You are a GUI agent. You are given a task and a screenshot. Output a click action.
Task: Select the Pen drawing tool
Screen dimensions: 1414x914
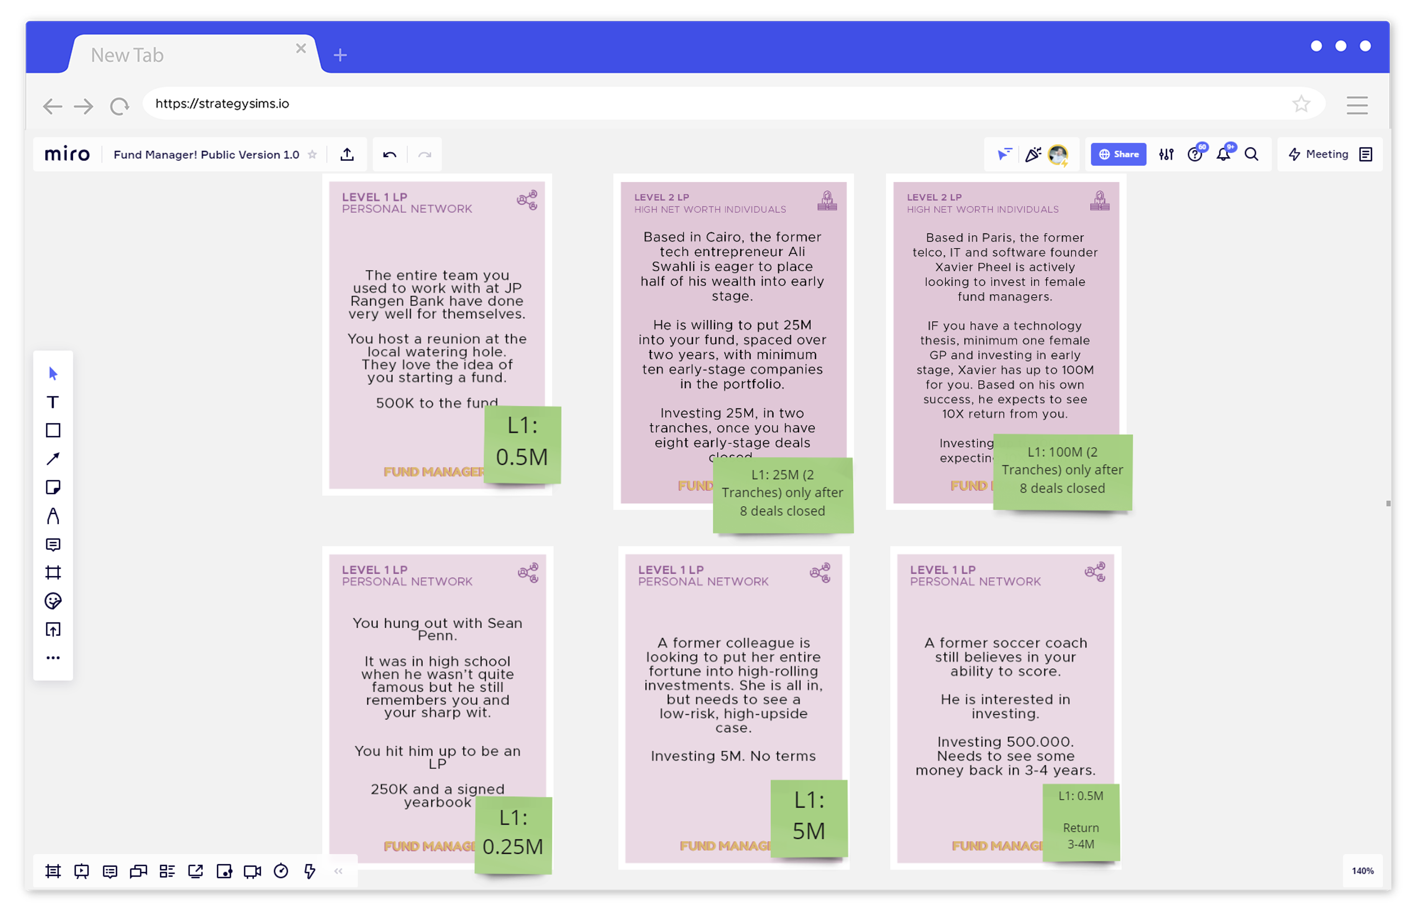pyautogui.click(x=53, y=516)
